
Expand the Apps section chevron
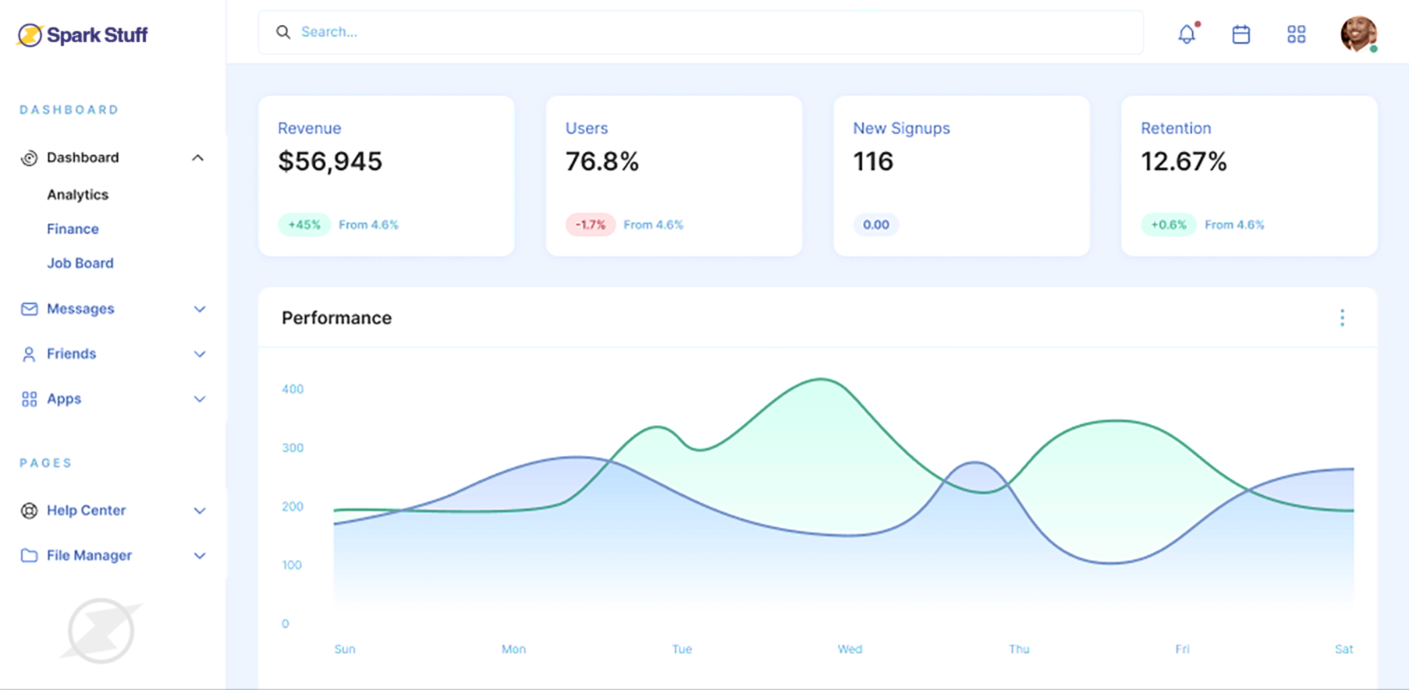point(200,399)
